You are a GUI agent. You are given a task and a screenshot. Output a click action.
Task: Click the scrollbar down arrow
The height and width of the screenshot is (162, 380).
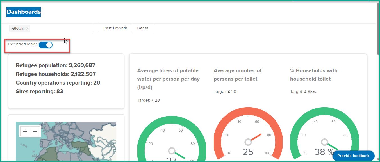point(378,159)
